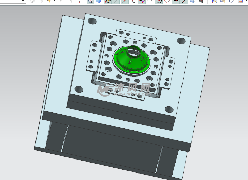The width and height of the screenshot is (248, 180).
Task: Enable the red Quadrant Point snap icon
Action: 167,1
